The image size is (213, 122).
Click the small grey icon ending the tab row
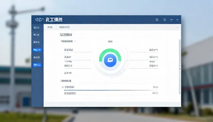[177, 27]
